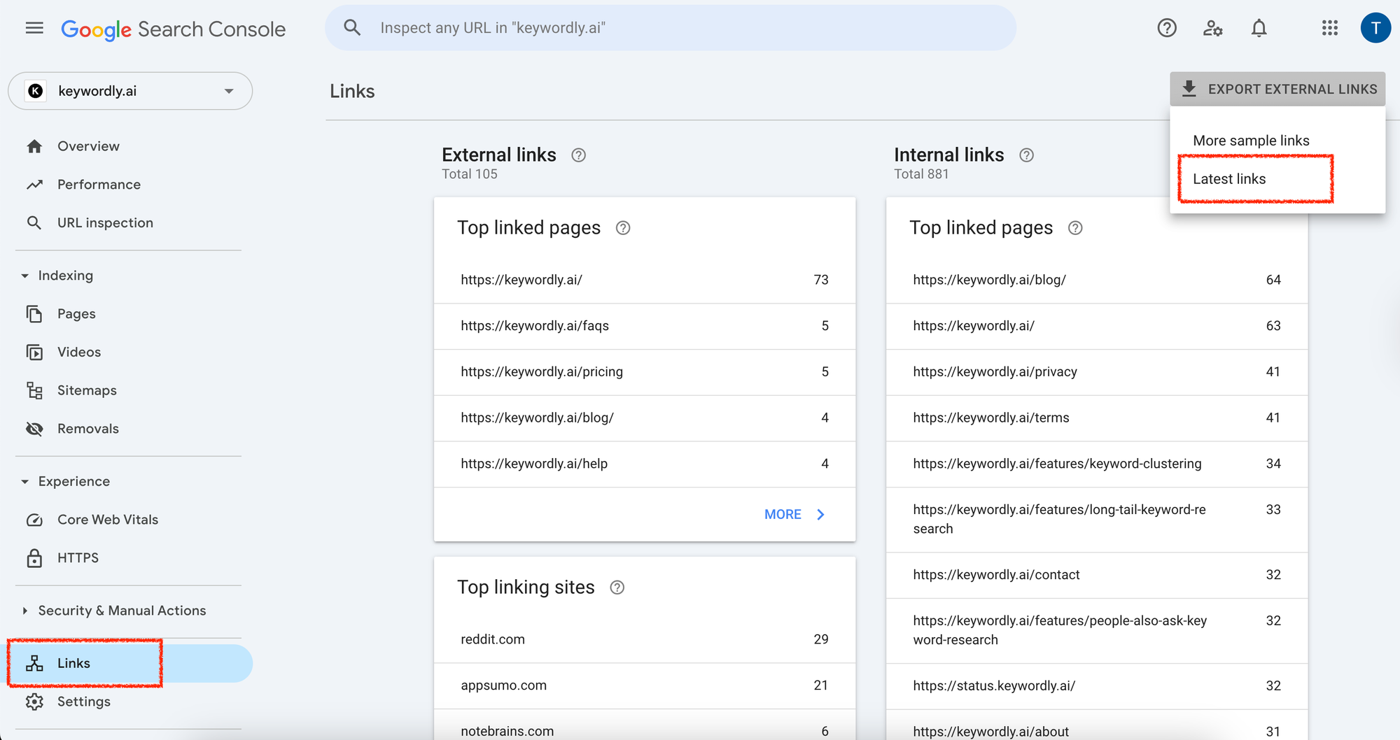1400x740 pixels.
Task: Open https://keywordly.ai/faqs external row
Action: [x=645, y=326]
